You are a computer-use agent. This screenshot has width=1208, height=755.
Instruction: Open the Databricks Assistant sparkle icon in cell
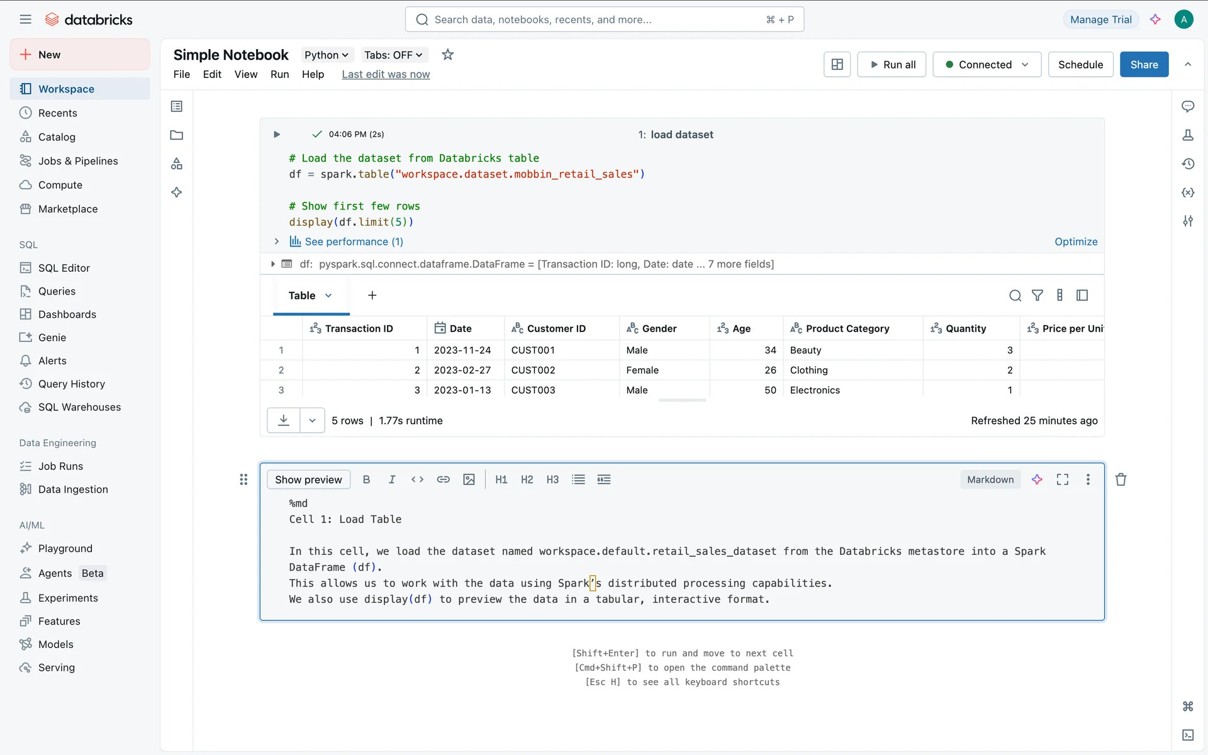[1037, 479]
